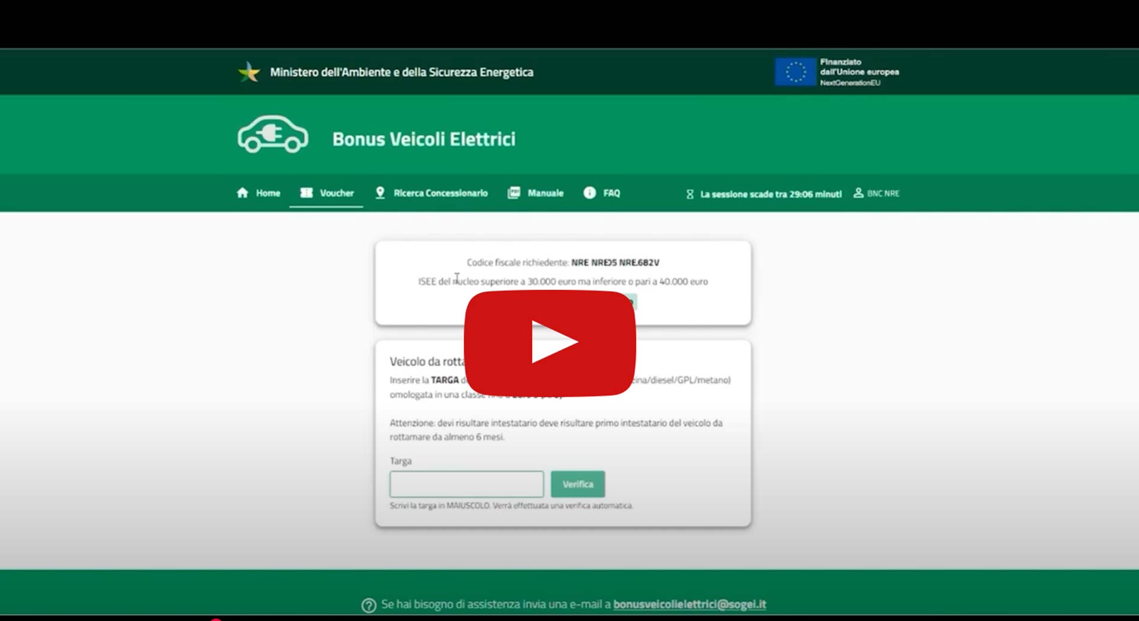Click the question mark help icon in footer
1139x621 pixels.
369,605
